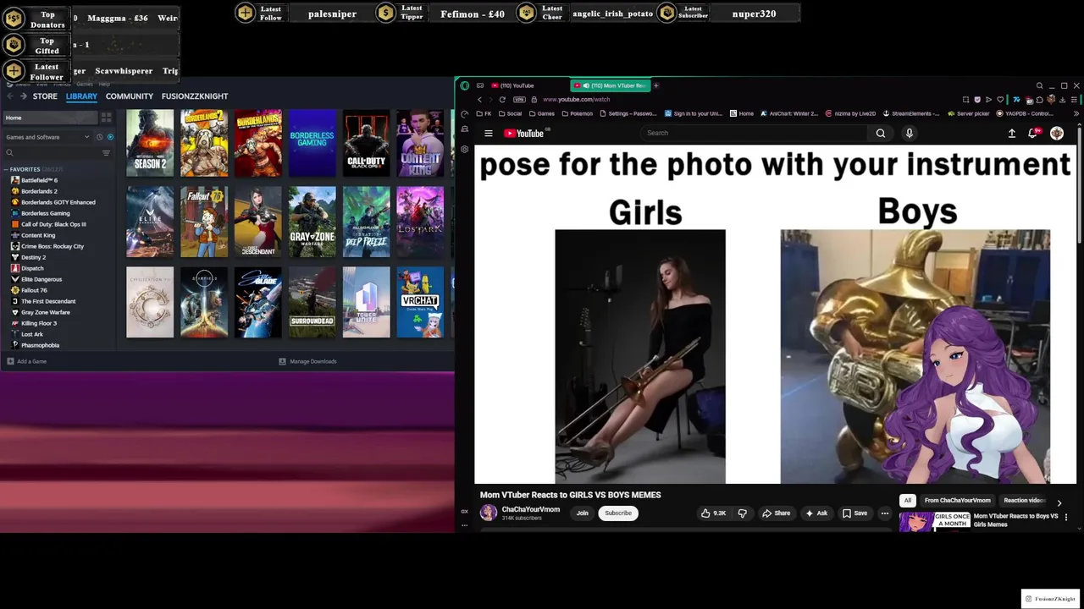Open the Games bookmarks folder
This screenshot has width=1084, height=609.
coord(541,113)
